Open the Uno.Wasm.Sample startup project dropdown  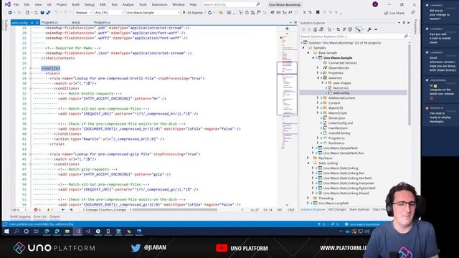click(153, 13)
